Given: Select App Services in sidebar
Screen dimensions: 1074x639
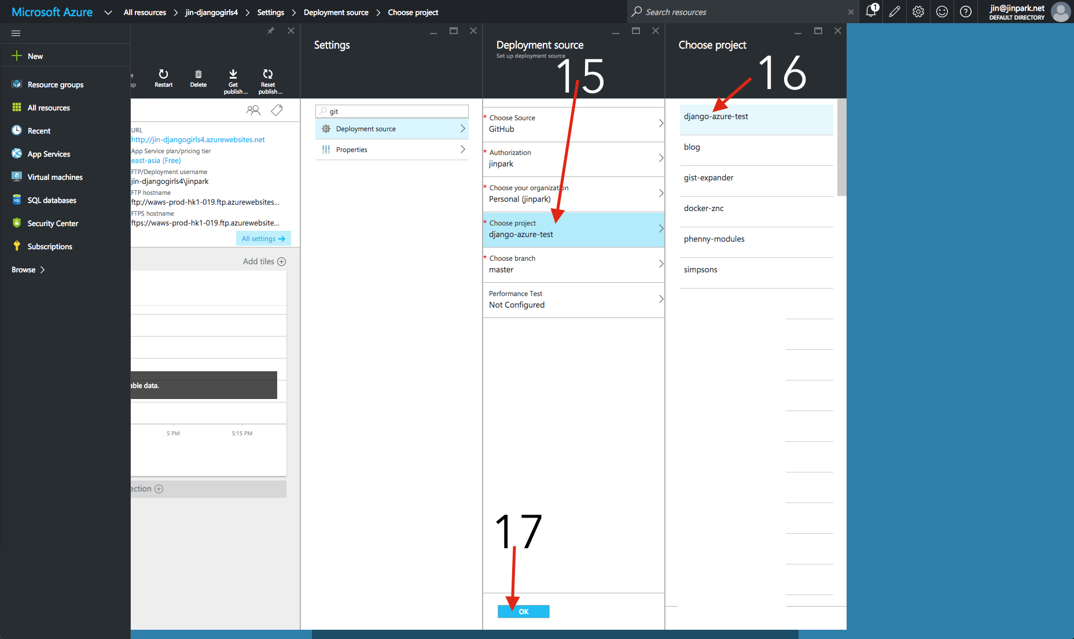Looking at the screenshot, I should [49, 154].
